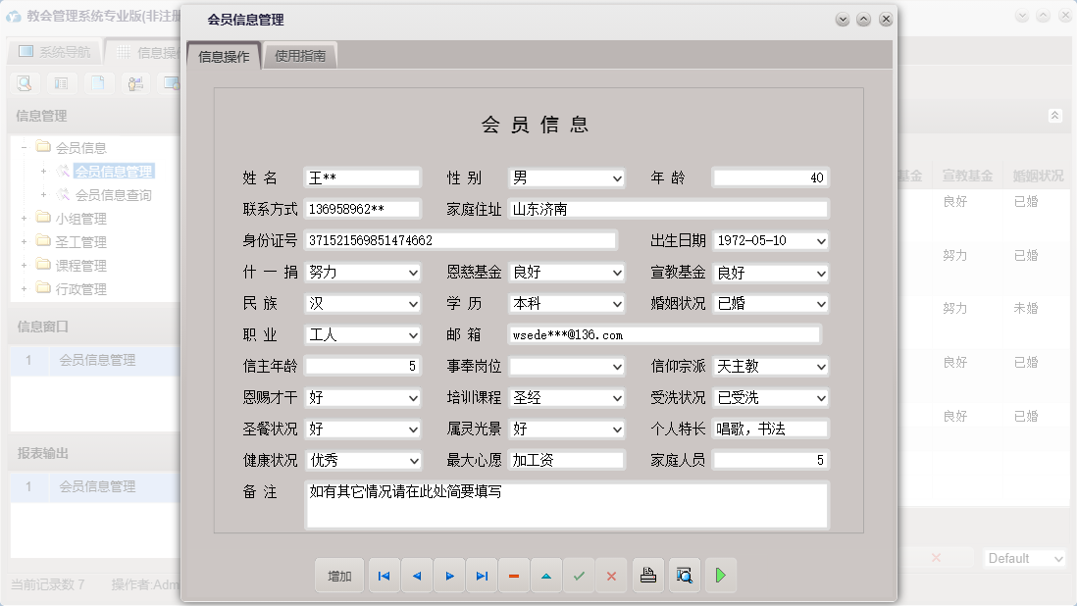Edit the current record
The image size is (1077, 606).
coord(545,576)
